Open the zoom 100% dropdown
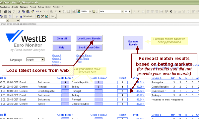Screen dimensions: 199x119 click(x=90, y=12)
